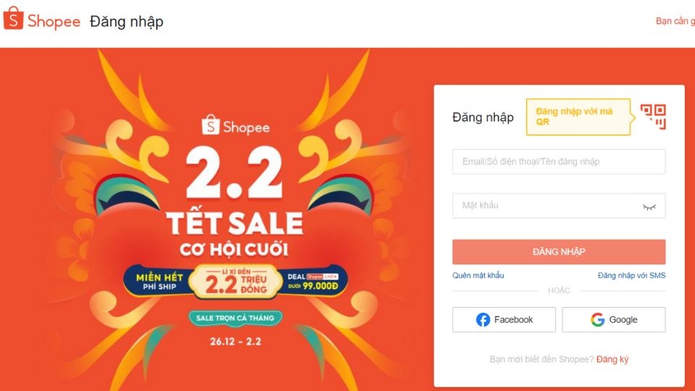Viewport: 695px width, 391px height.
Task: Click the Facebook logo icon
Action: (483, 320)
